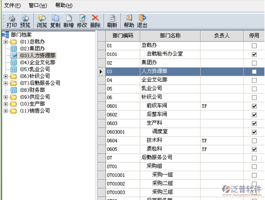Expand the (06)针织公司 tree node
The width and height of the screenshot is (265, 200).
[x=6, y=76]
